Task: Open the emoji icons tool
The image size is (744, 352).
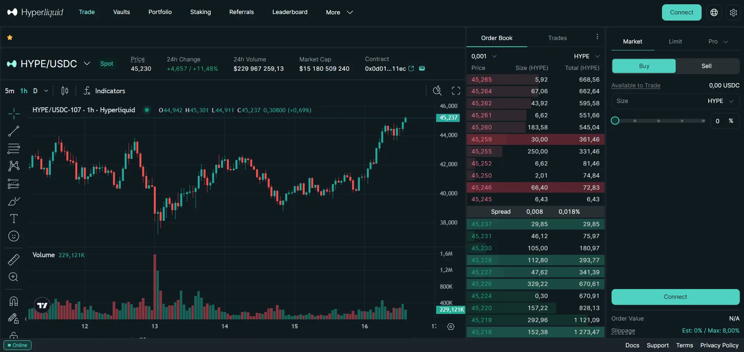Action: coord(14,236)
